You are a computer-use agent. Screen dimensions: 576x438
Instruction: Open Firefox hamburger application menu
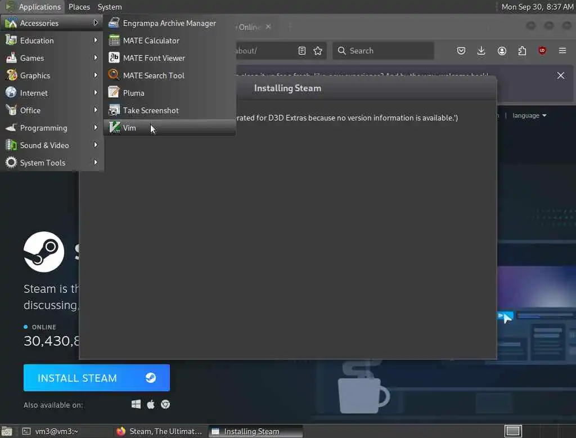562,51
